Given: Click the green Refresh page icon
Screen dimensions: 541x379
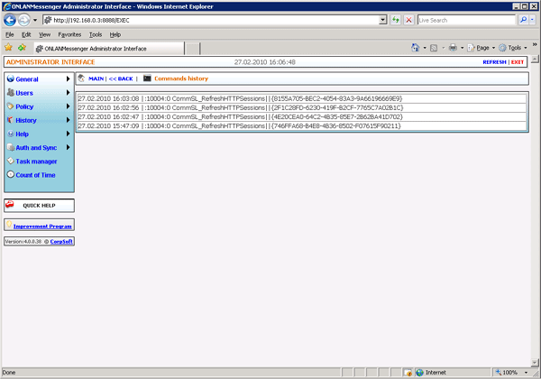Looking at the screenshot, I should (396, 20).
